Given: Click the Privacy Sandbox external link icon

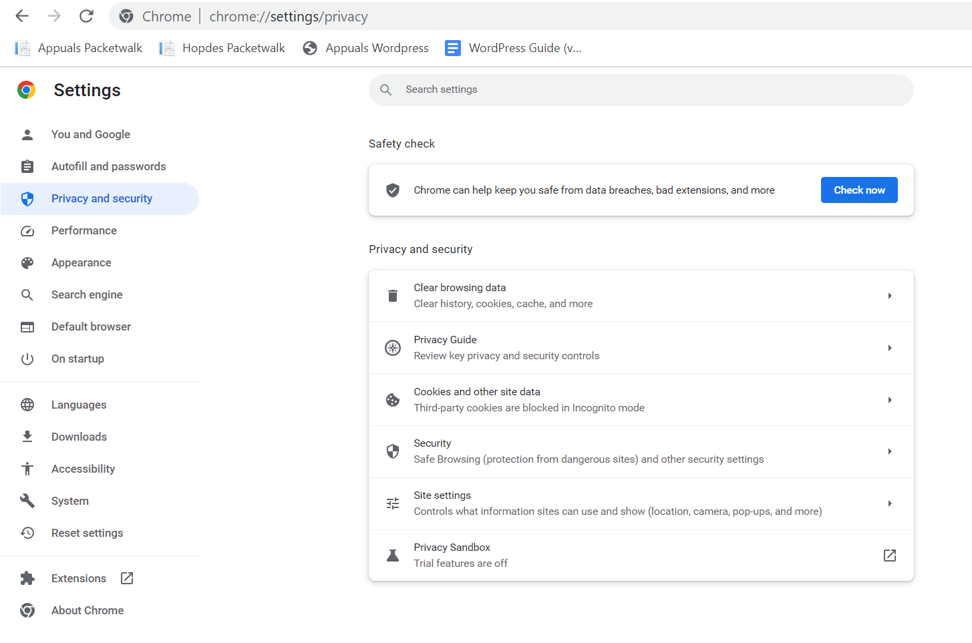Looking at the screenshot, I should (890, 556).
